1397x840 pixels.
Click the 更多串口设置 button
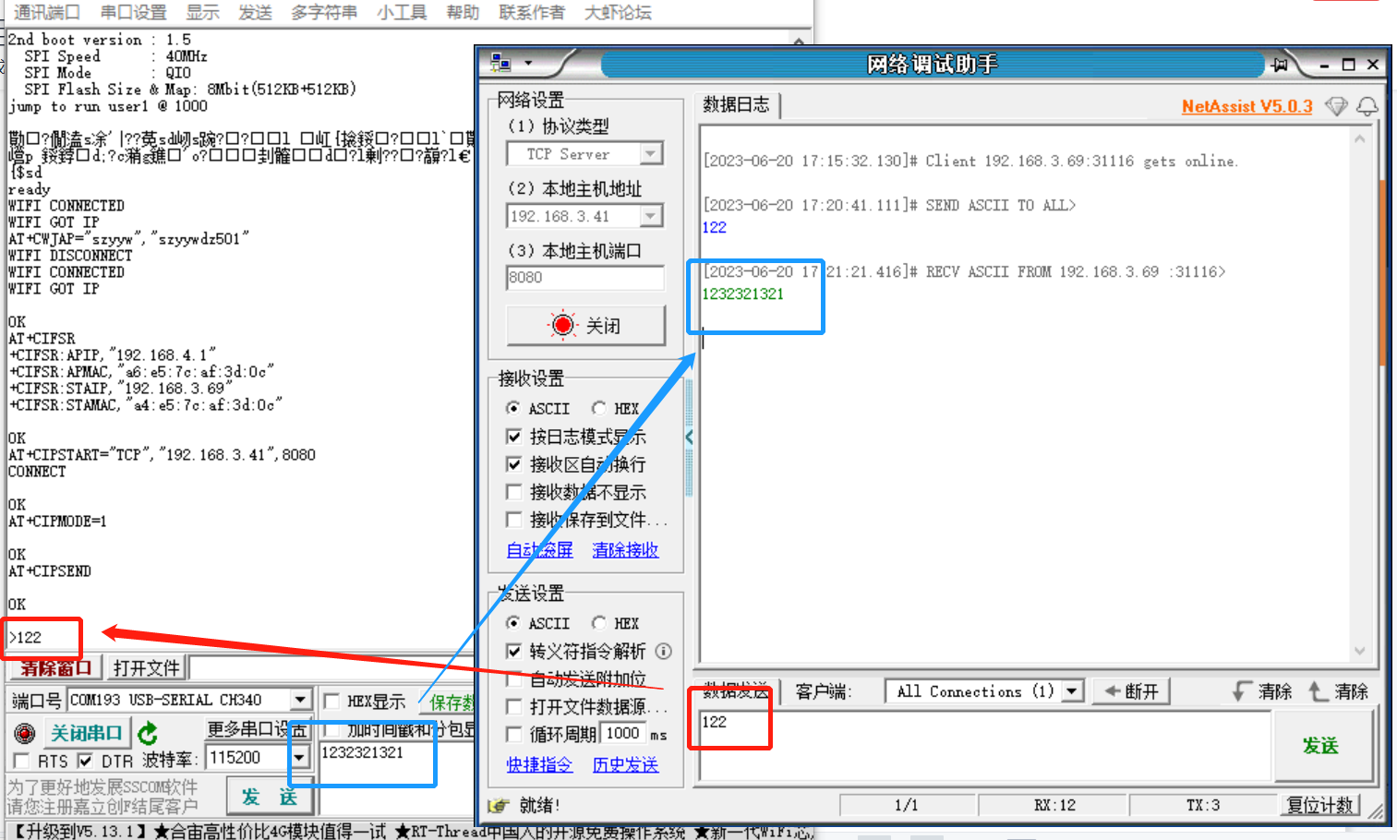tap(257, 729)
